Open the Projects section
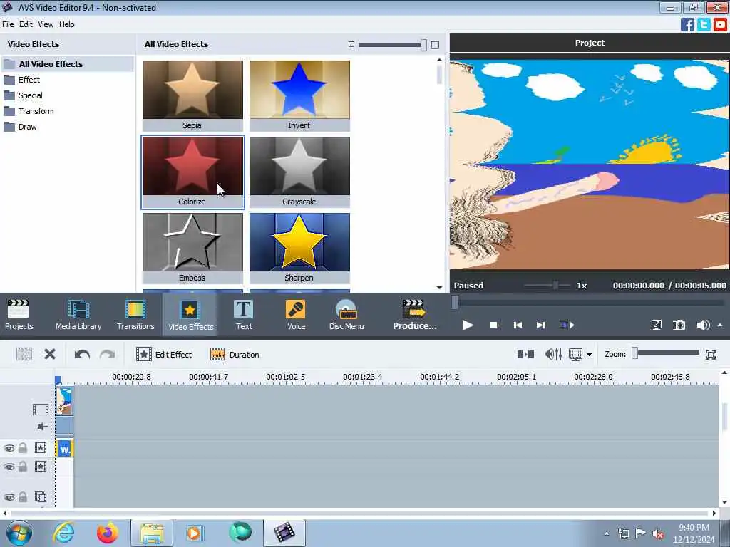The width and height of the screenshot is (730, 547). [x=19, y=315]
